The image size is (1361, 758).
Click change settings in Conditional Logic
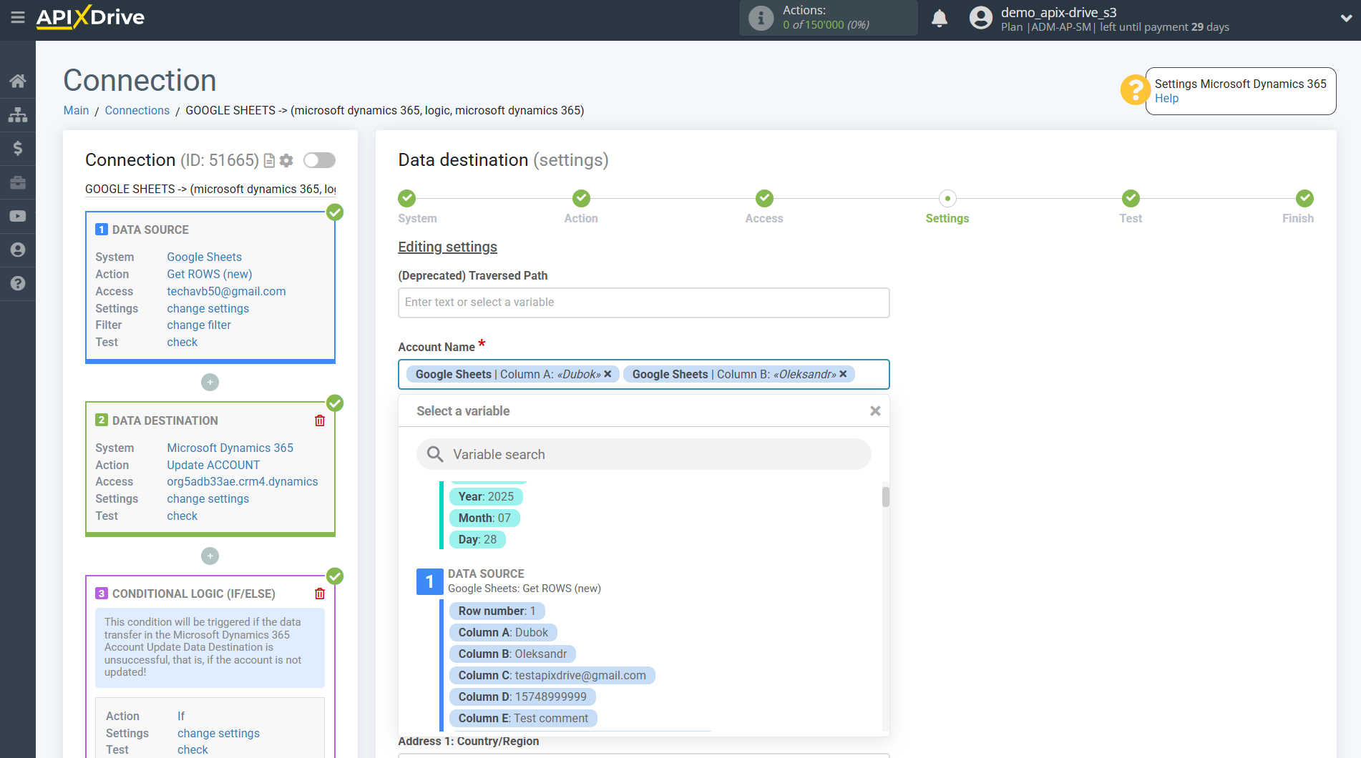[x=218, y=733]
